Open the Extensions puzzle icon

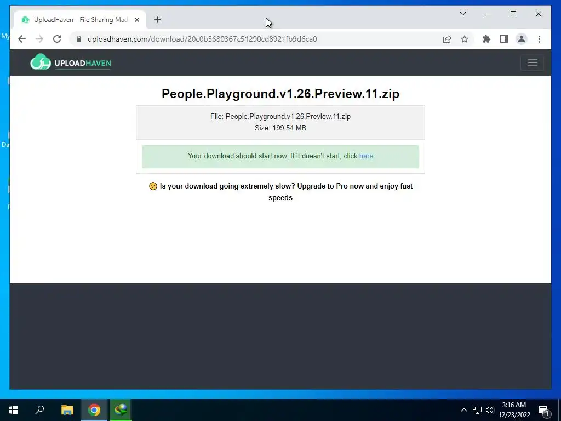pyautogui.click(x=486, y=39)
